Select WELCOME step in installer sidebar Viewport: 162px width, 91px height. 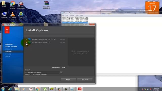[x=9, y=44]
